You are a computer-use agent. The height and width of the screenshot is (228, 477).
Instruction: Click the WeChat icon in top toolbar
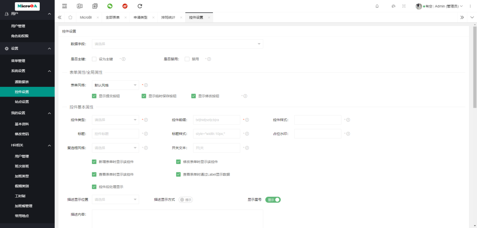110,6
